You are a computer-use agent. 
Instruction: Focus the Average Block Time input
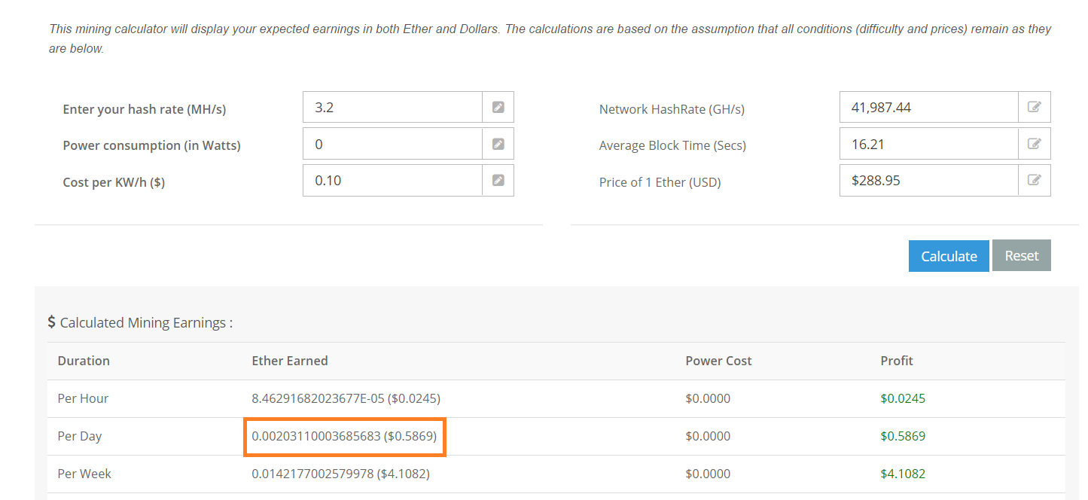[x=928, y=144]
